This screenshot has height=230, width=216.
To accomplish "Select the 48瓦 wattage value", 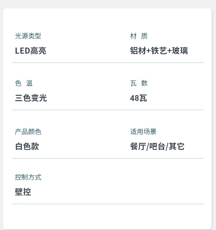I will (139, 98).
